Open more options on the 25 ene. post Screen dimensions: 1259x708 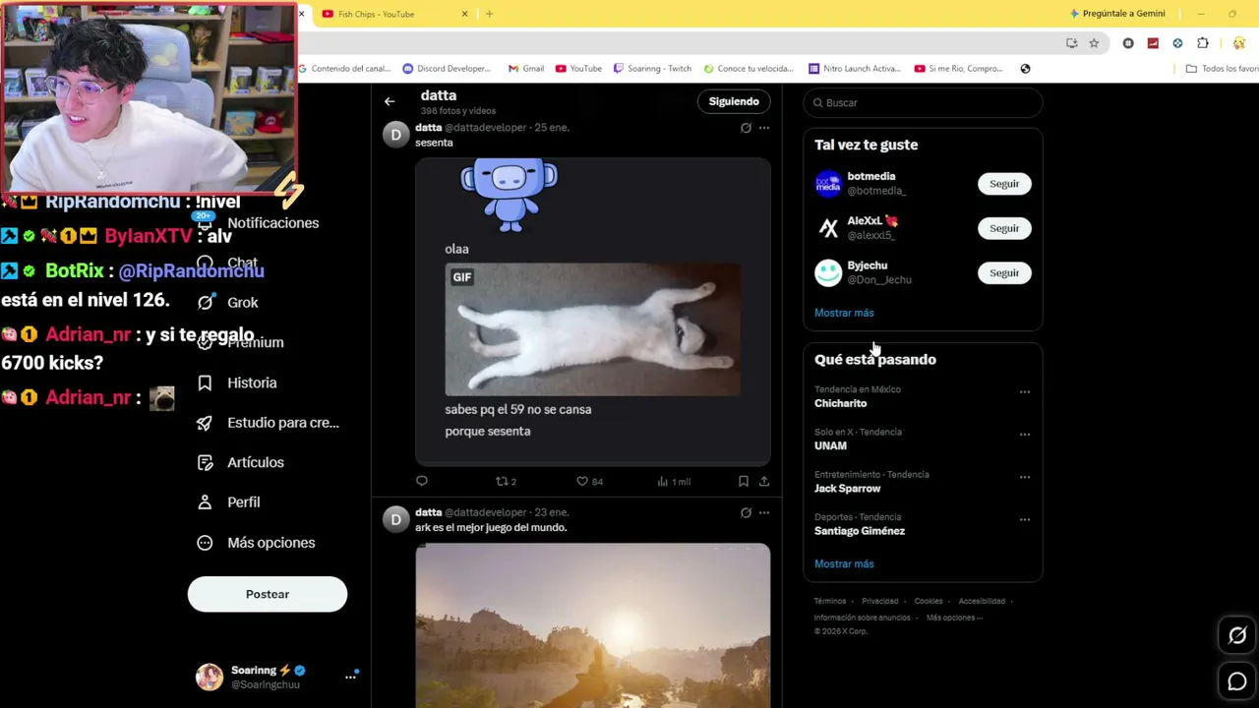coord(764,128)
